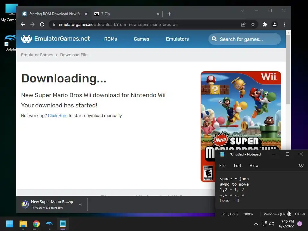Click the 'space = jump' line in Notepad
This screenshot has height=231, width=308.
pyautogui.click(x=234, y=179)
